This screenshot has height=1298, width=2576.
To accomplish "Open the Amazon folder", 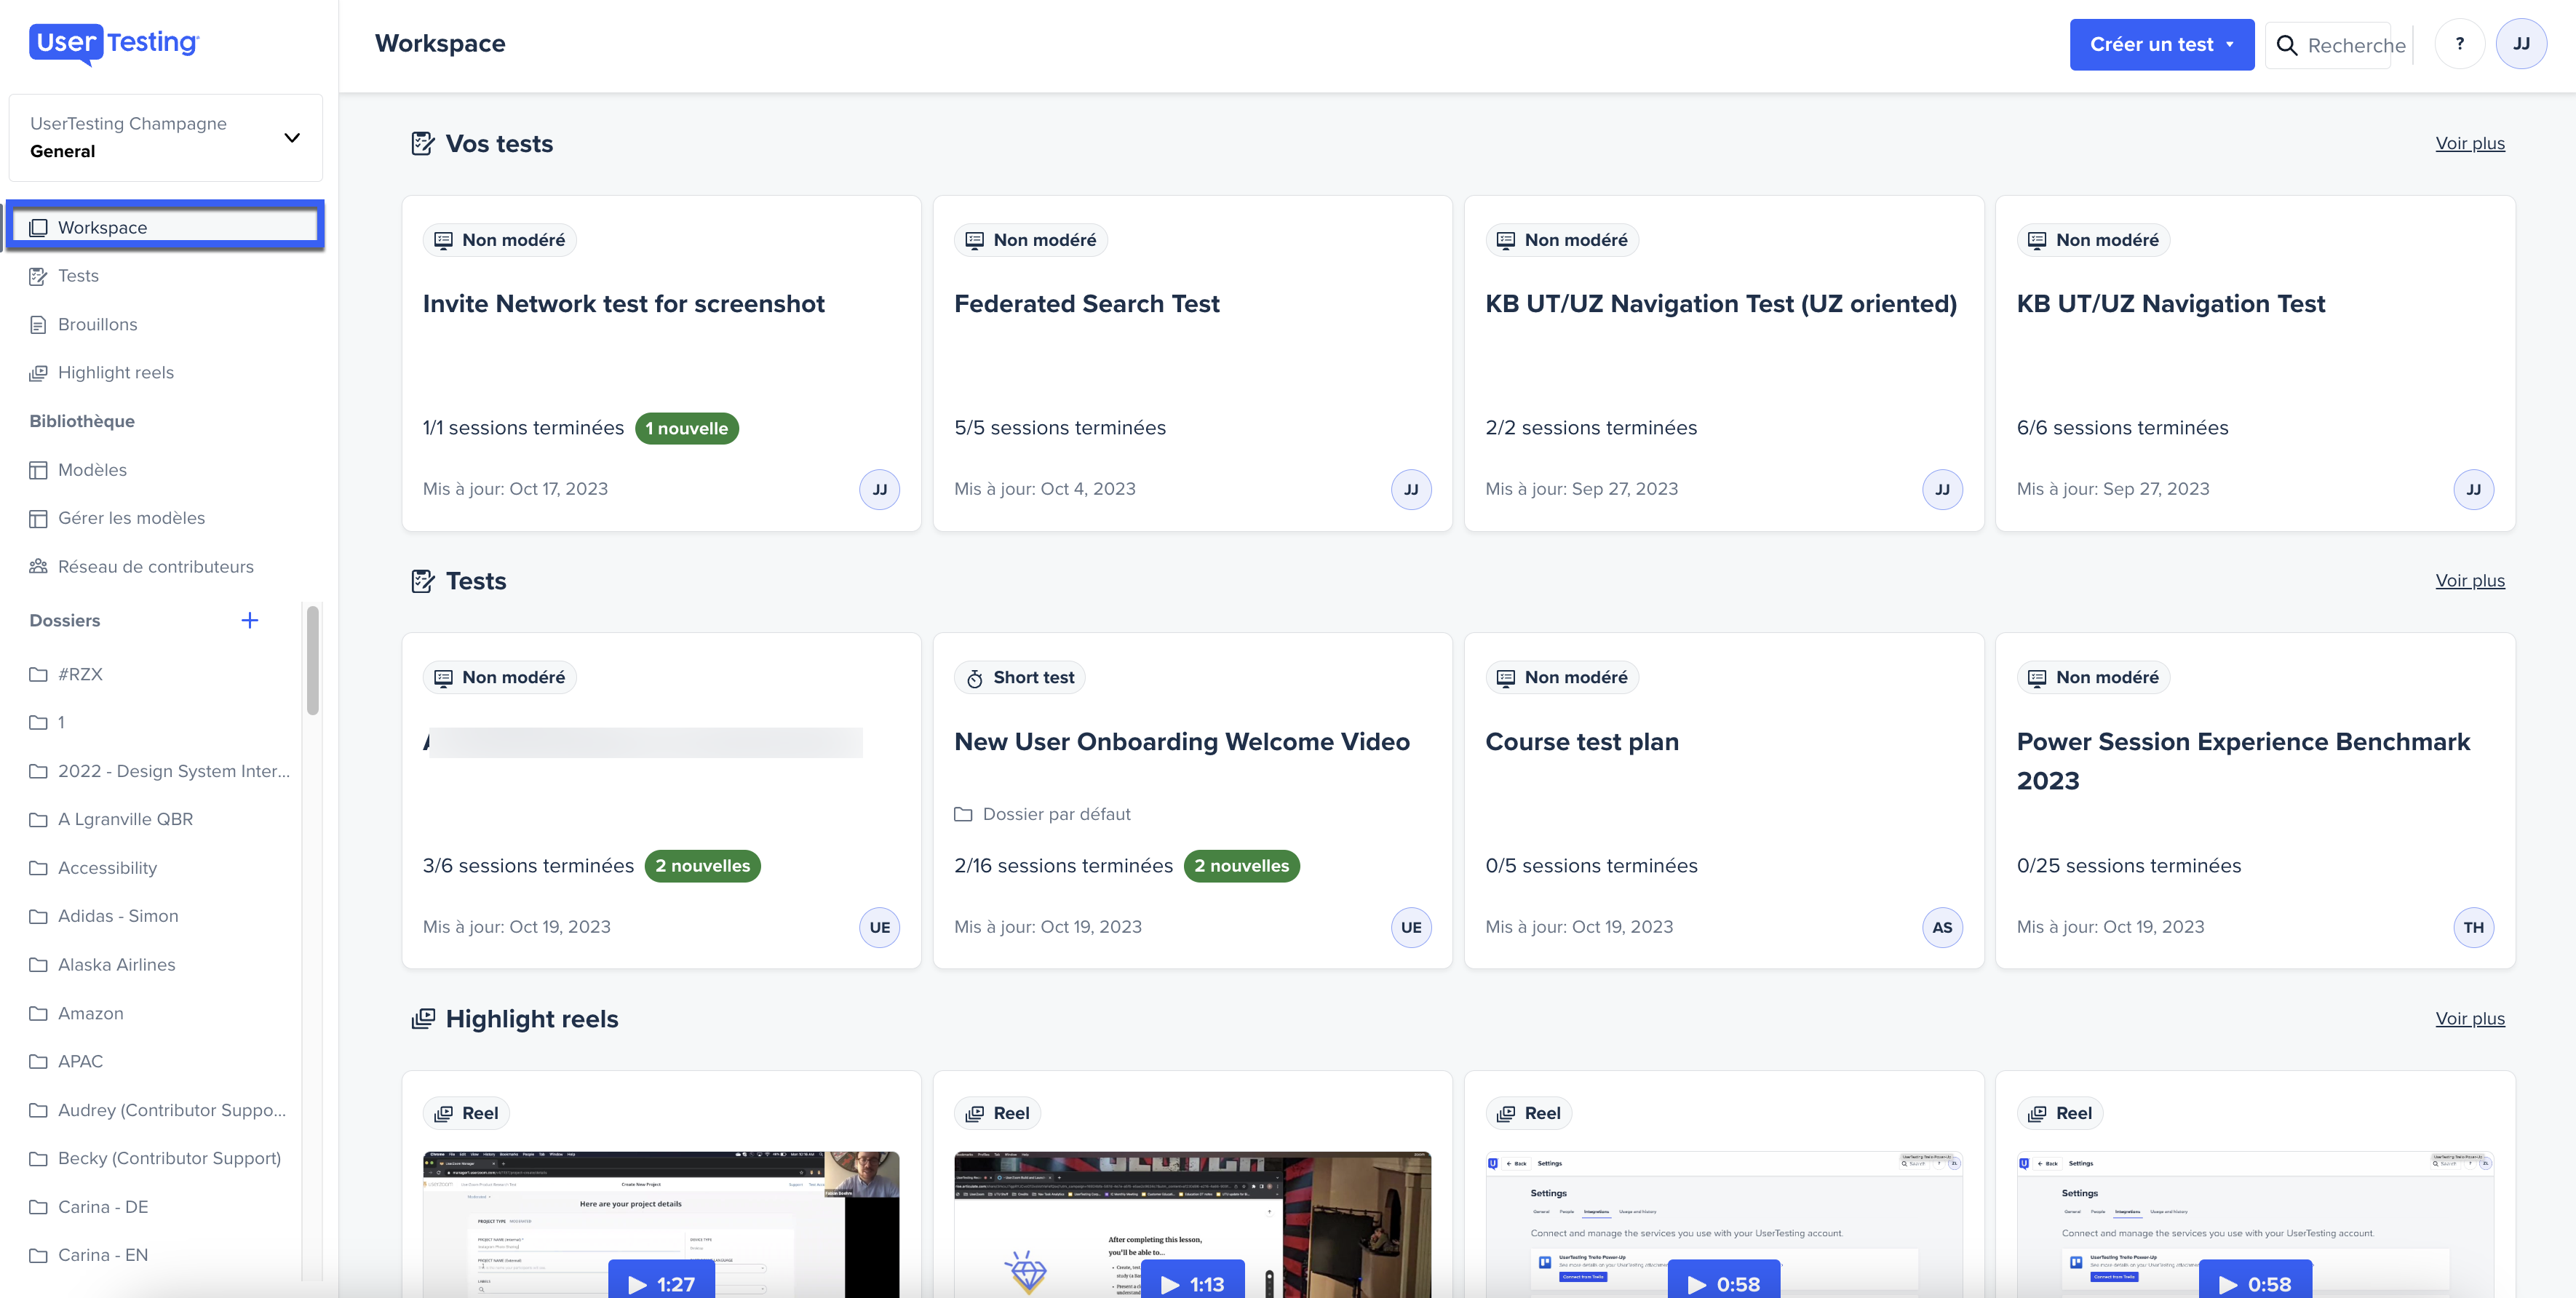I will pos(91,1013).
